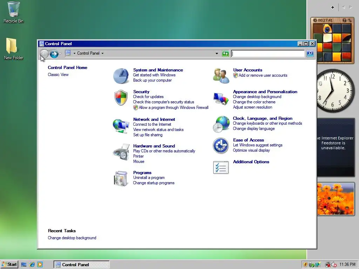The width and height of the screenshot is (359, 269).
Task: Open the Uninstall a program link
Action: tap(149, 178)
